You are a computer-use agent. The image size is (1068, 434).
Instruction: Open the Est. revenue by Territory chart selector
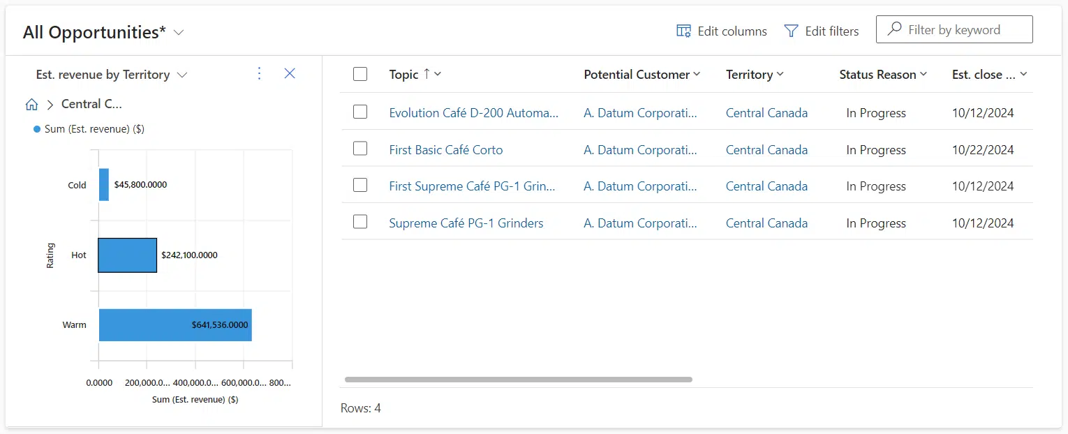pyautogui.click(x=182, y=74)
